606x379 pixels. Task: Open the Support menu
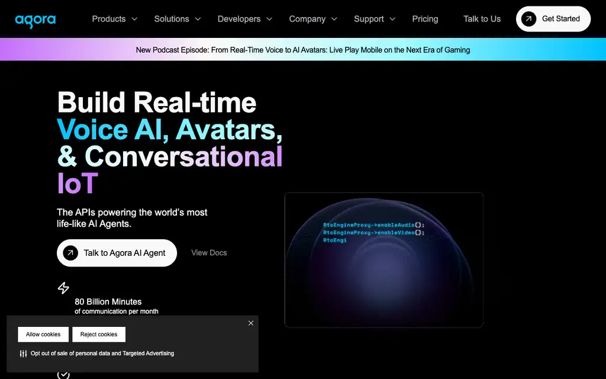[375, 19]
